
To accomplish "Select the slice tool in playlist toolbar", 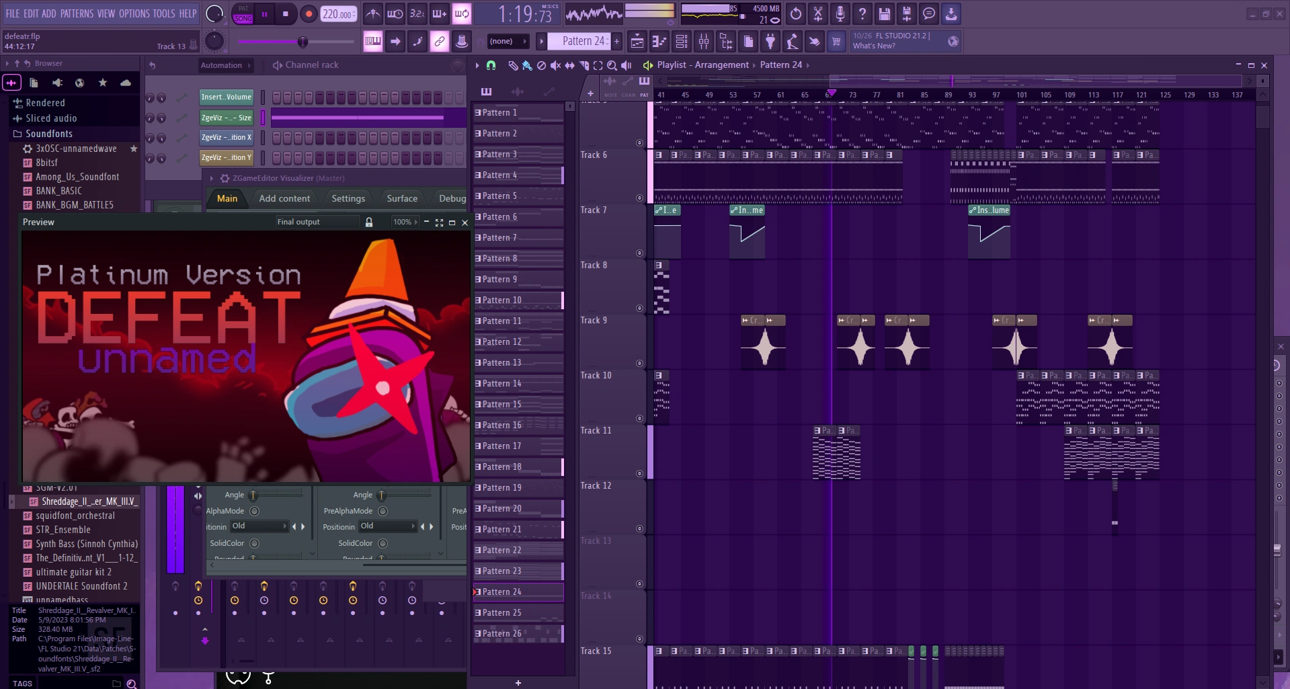I will [583, 65].
